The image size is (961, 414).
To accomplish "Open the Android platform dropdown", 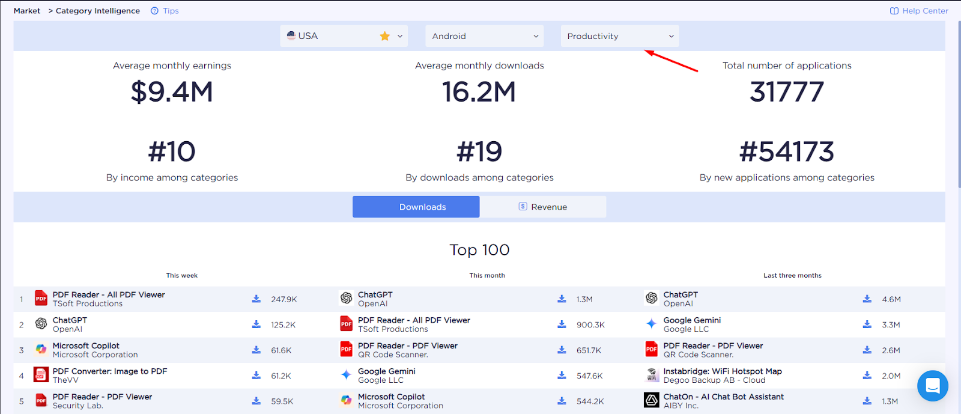I will [x=485, y=36].
